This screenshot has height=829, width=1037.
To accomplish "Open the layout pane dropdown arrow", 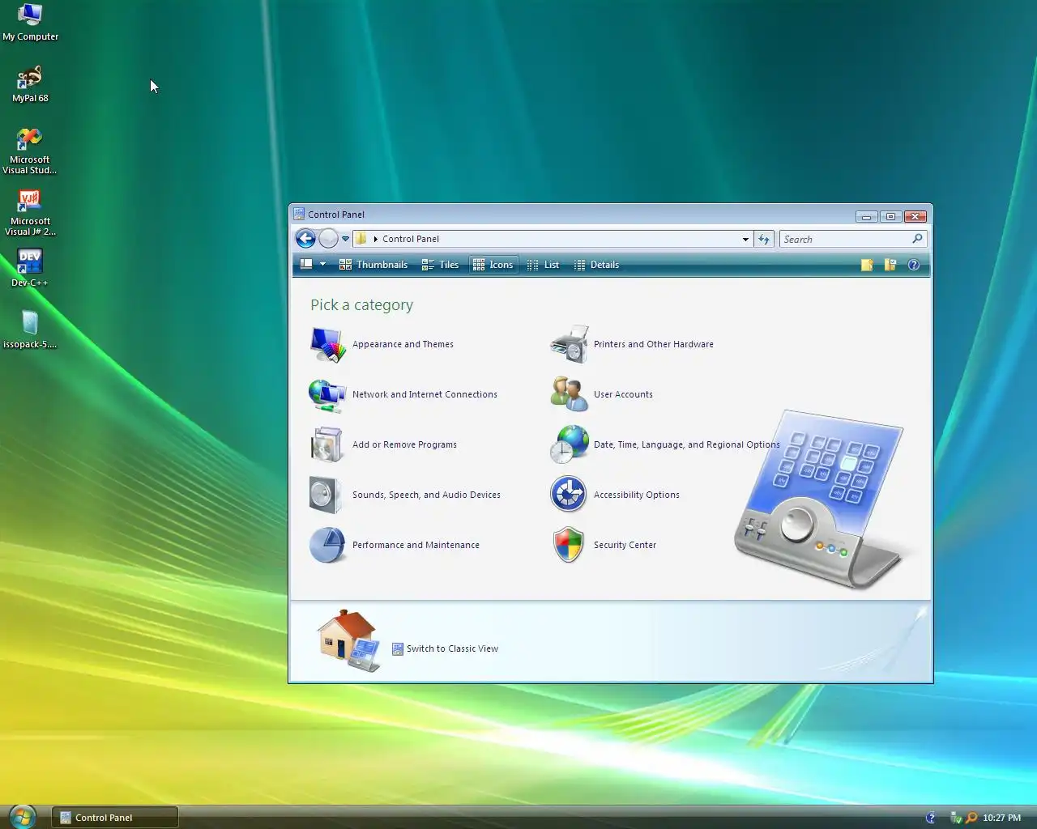I will pos(322,265).
